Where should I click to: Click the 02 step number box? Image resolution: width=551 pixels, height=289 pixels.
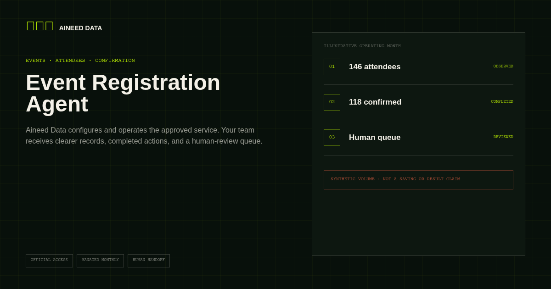click(332, 102)
